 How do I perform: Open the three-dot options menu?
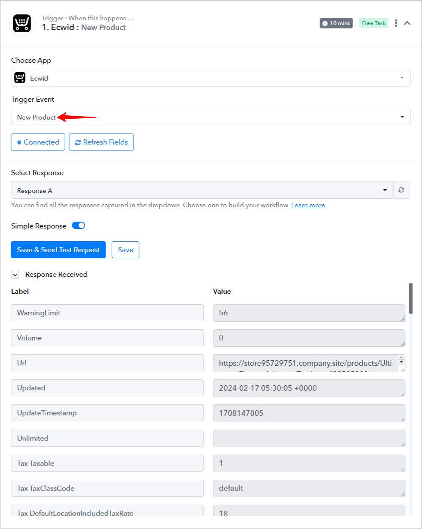coord(396,23)
